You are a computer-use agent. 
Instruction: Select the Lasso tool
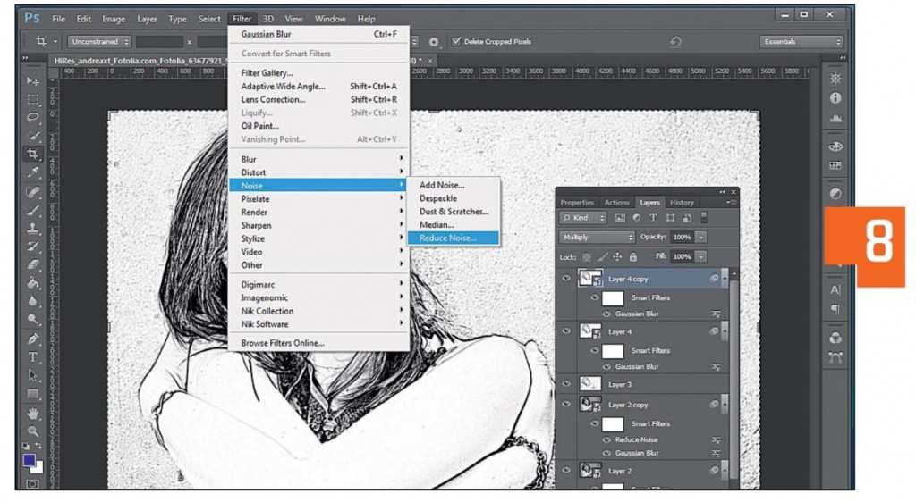click(32, 117)
